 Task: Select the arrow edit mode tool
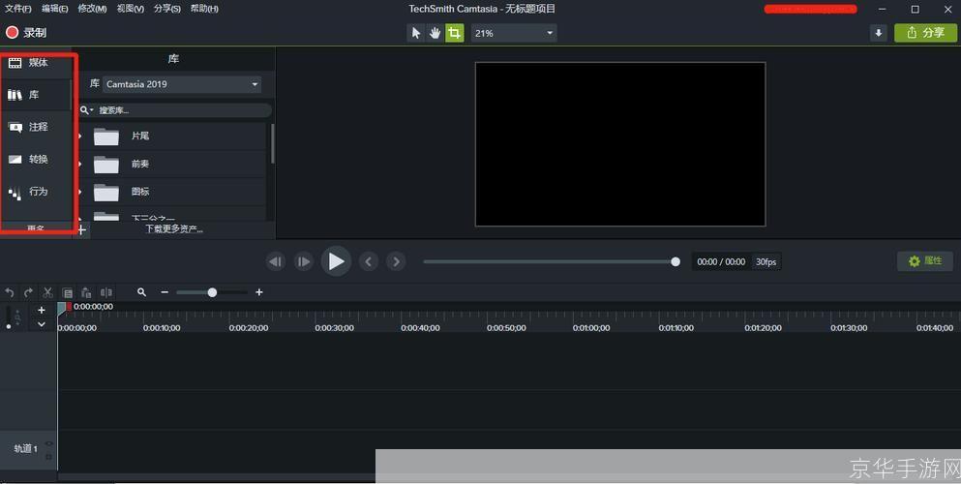coord(416,33)
